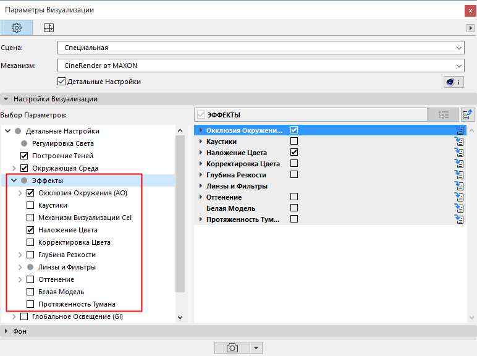Screen dimensions: 477x356
Task: Open the Механизм dropdown
Action: point(261,66)
